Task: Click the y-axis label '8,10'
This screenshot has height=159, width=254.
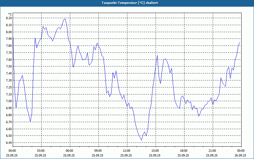Action: 9,25
